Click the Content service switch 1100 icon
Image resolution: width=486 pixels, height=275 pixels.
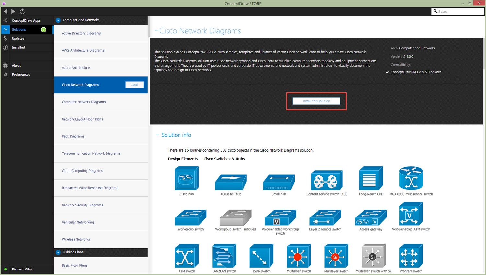click(327, 180)
